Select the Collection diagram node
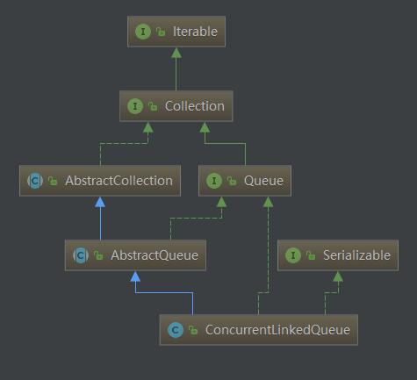This screenshot has width=417, height=380. [x=176, y=106]
